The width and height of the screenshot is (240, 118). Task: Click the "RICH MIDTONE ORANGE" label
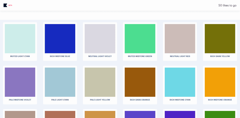point(220,100)
